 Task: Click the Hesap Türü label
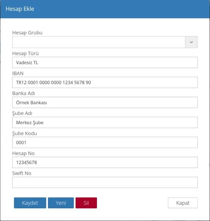[26, 53]
